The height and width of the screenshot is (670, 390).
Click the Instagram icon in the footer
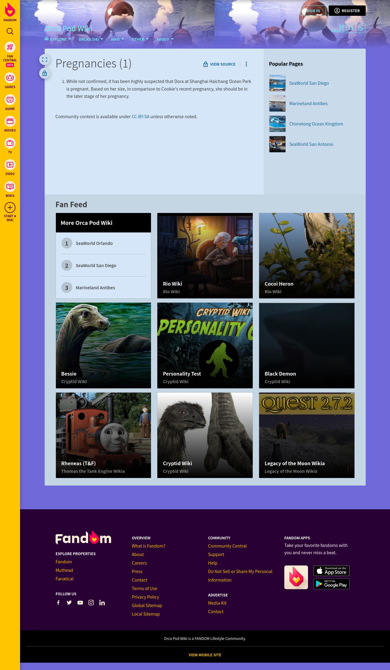(91, 603)
